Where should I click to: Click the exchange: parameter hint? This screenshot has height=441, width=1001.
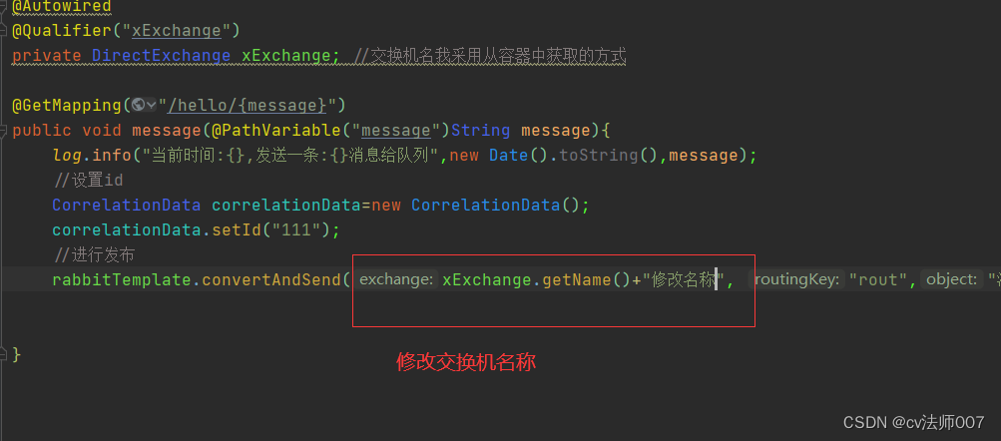tap(396, 279)
